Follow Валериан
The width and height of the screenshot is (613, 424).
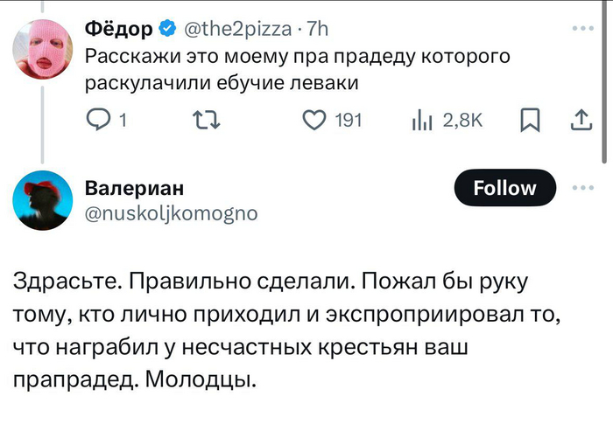click(x=504, y=188)
